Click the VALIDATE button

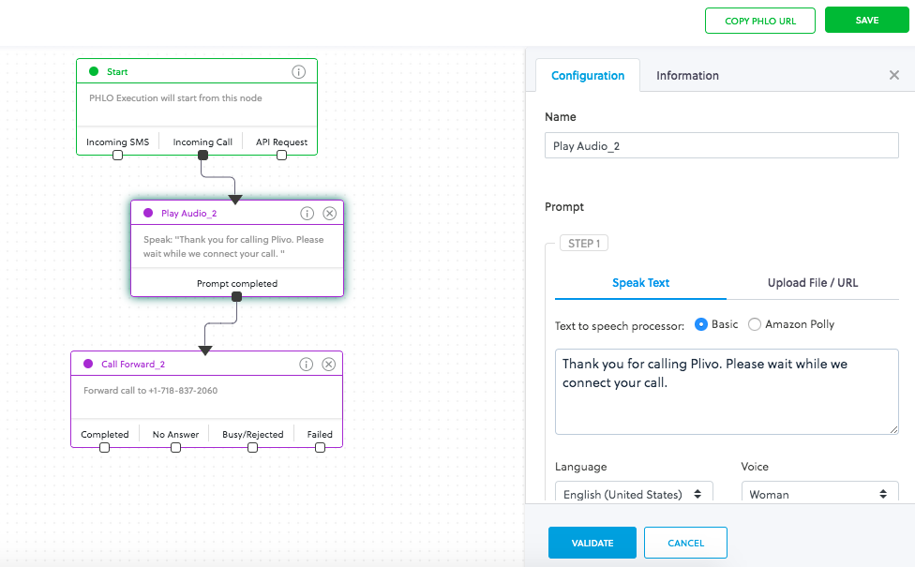[592, 543]
